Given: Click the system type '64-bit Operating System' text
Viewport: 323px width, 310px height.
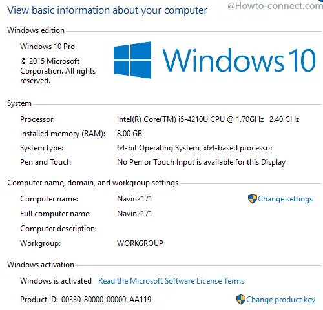Looking at the screenshot, I should [x=158, y=148].
